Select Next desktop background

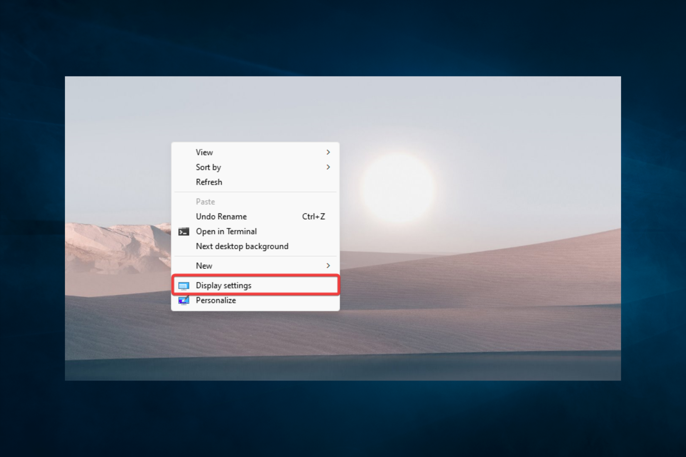pos(242,246)
